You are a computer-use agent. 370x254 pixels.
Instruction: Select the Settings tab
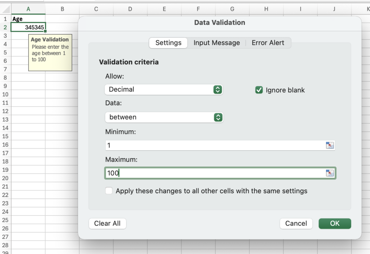click(168, 43)
